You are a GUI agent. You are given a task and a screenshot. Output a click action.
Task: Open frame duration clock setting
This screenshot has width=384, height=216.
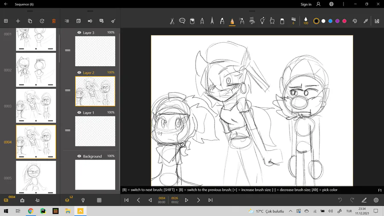pos(42,21)
